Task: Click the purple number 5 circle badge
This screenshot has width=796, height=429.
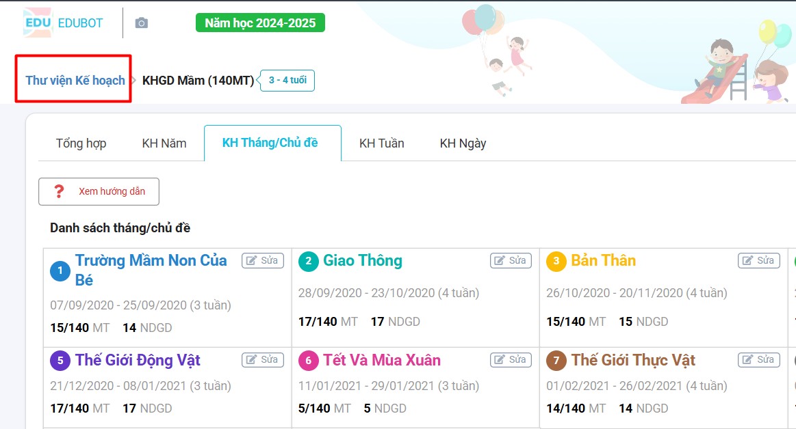Action: [60, 361]
